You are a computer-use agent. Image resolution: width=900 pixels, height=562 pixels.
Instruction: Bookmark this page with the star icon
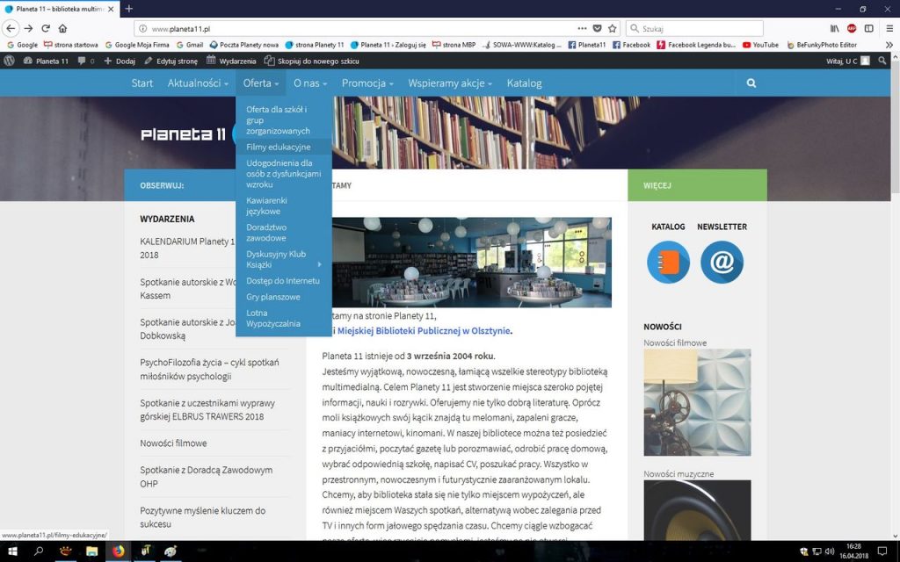pos(613,28)
